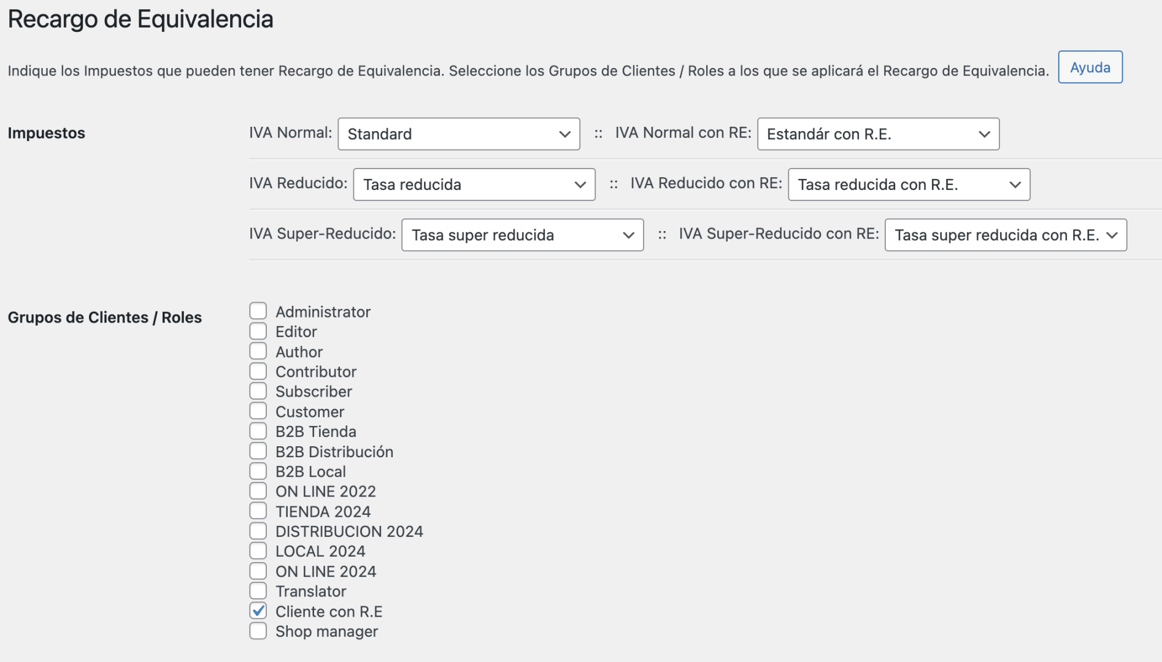This screenshot has height=662, width=1162.
Task: Open the Ayuda help button
Action: [1090, 67]
